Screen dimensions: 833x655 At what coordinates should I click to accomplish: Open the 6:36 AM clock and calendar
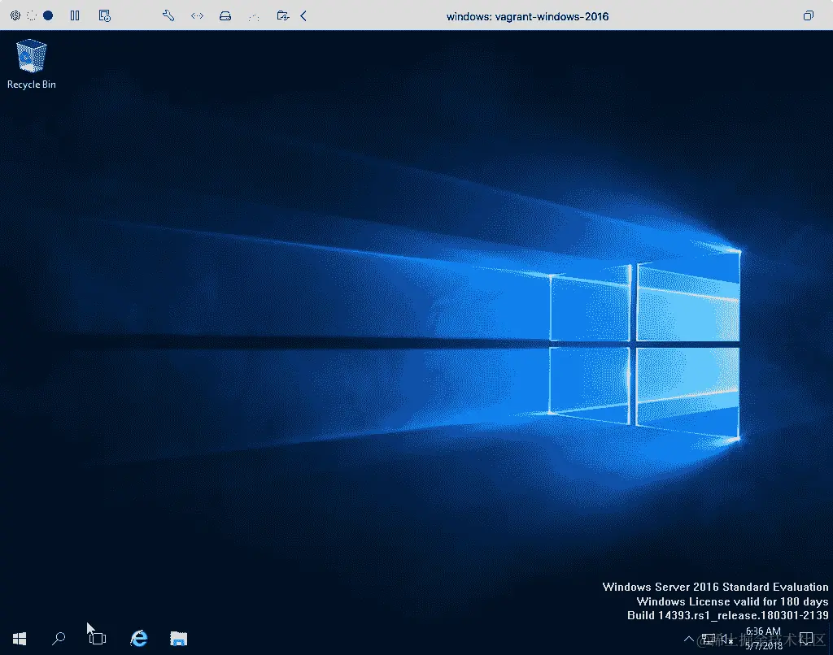763,639
